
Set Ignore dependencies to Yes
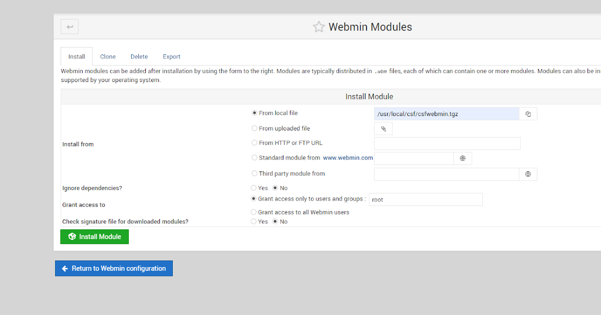pyautogui.click(x=253, y=188)
